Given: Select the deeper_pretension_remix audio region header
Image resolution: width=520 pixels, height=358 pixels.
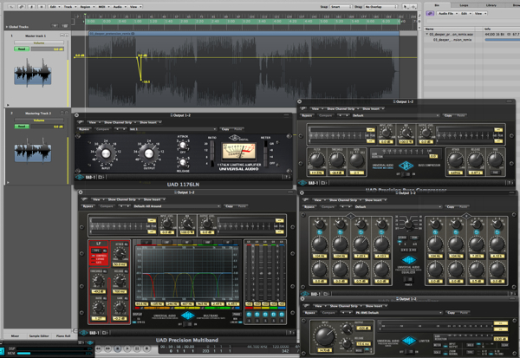Looking at the screenshot, I should [x=244, y=34].
